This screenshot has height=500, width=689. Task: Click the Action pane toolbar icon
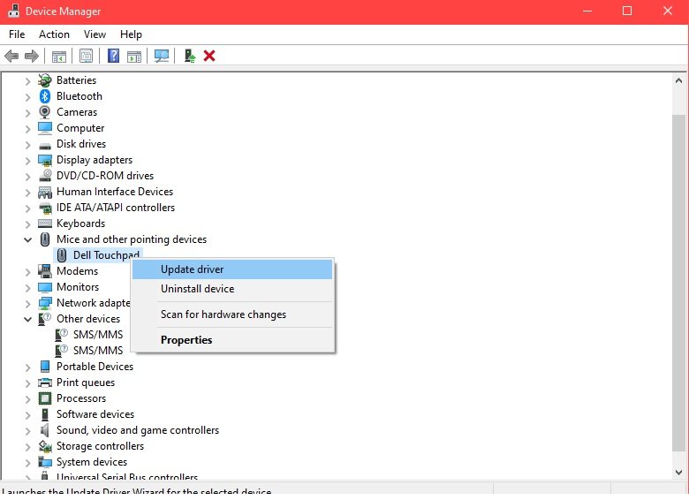(x=134, y=57)
